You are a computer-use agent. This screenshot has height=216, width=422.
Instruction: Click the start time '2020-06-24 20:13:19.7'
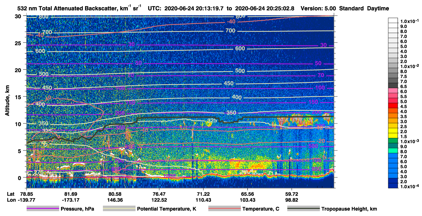click(194, 8)
